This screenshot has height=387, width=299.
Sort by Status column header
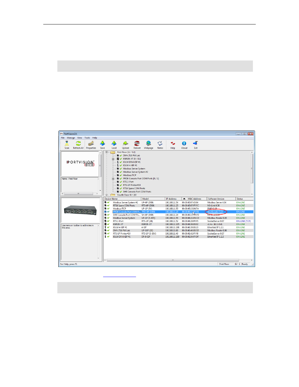coord(244,199)
